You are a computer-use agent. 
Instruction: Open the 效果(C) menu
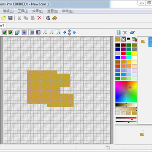pyautogui.click(x=38, y=11)
